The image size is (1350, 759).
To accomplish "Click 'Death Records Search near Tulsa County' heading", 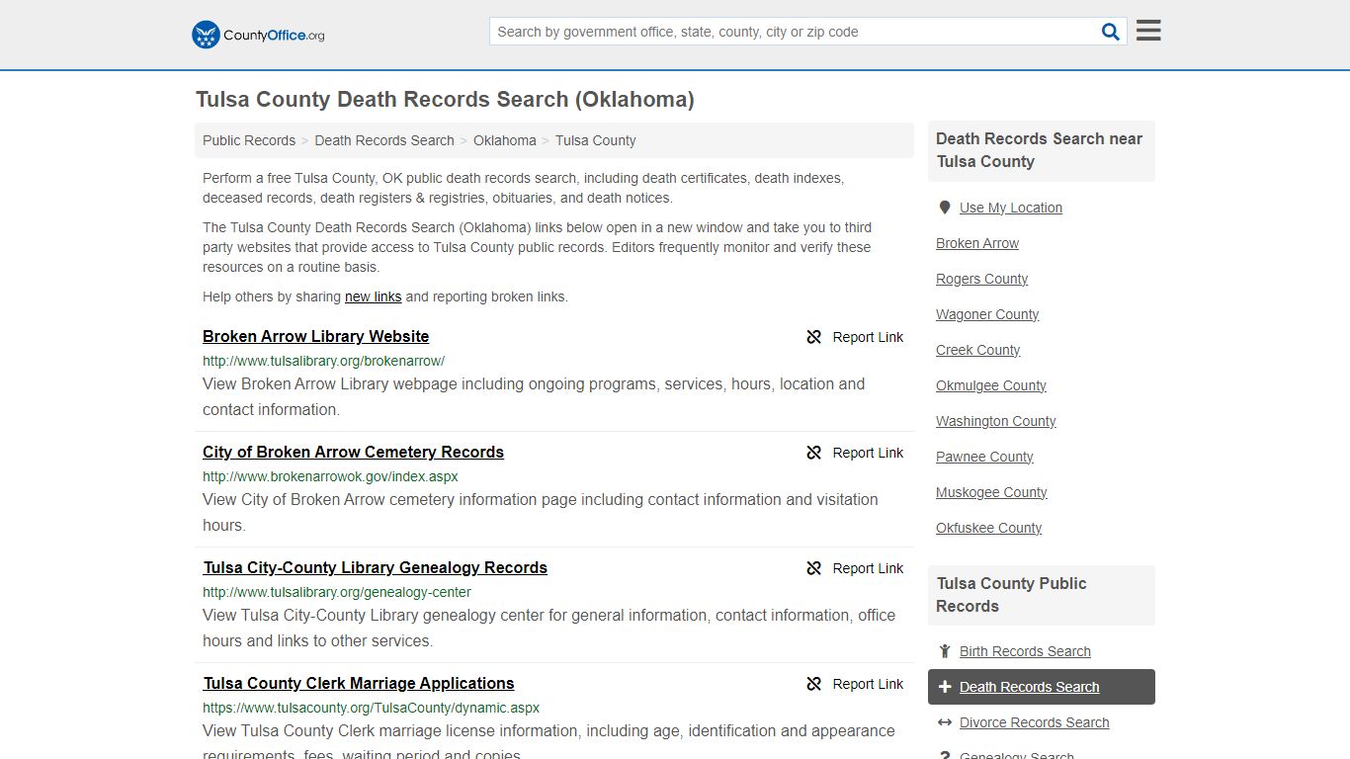I will [1039, 150].
